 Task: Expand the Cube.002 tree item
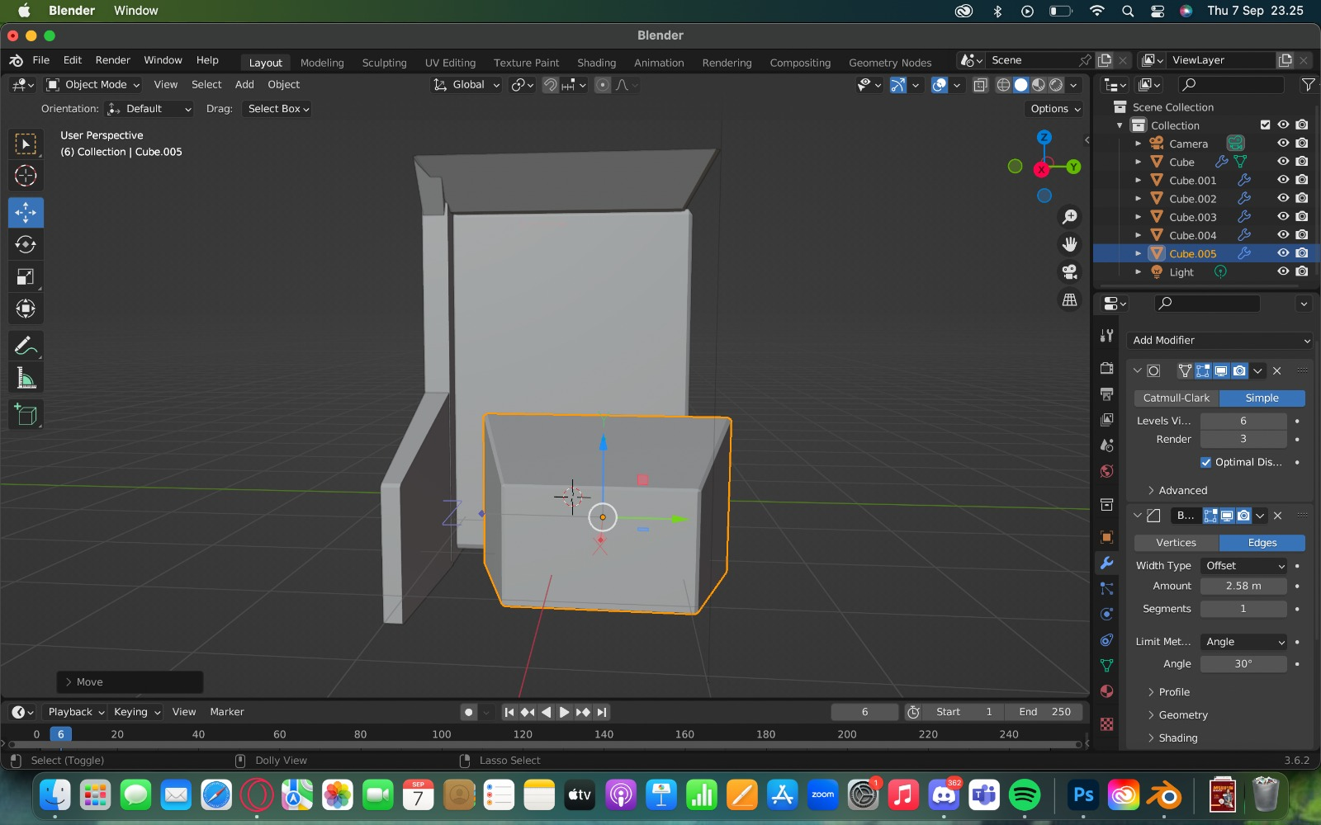tap(1139, 198)
